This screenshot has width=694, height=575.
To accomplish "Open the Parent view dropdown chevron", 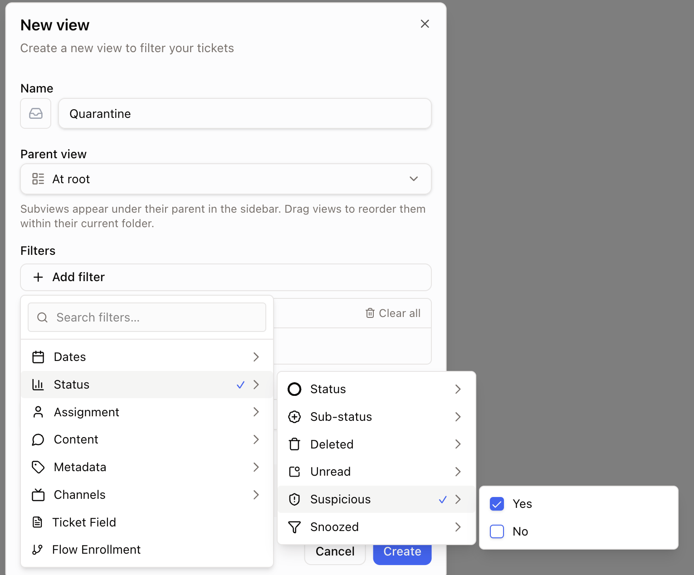I will 414,179.
